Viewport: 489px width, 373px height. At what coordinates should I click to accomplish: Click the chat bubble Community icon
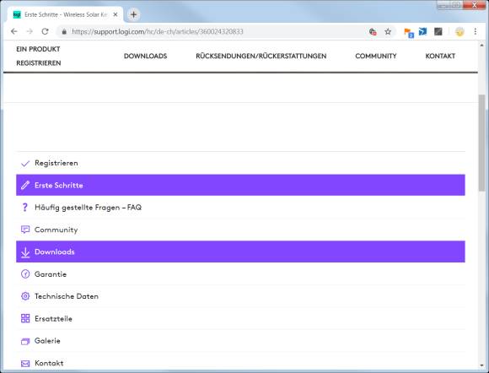pyautogui.click(x=25, y=230)
